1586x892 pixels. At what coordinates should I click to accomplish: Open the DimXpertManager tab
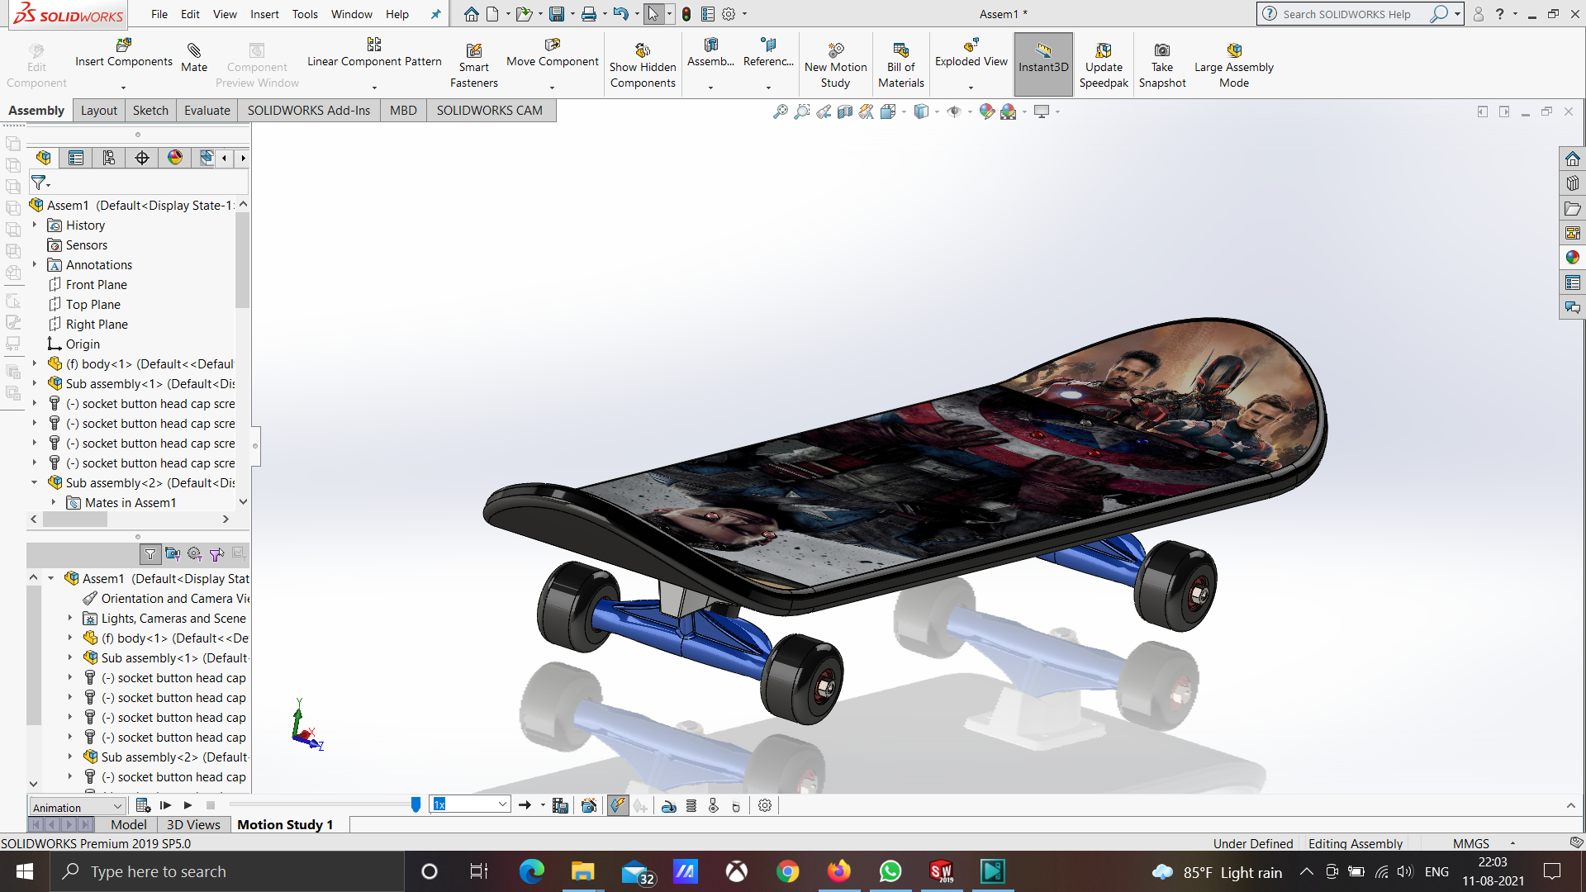click(142, 158)
